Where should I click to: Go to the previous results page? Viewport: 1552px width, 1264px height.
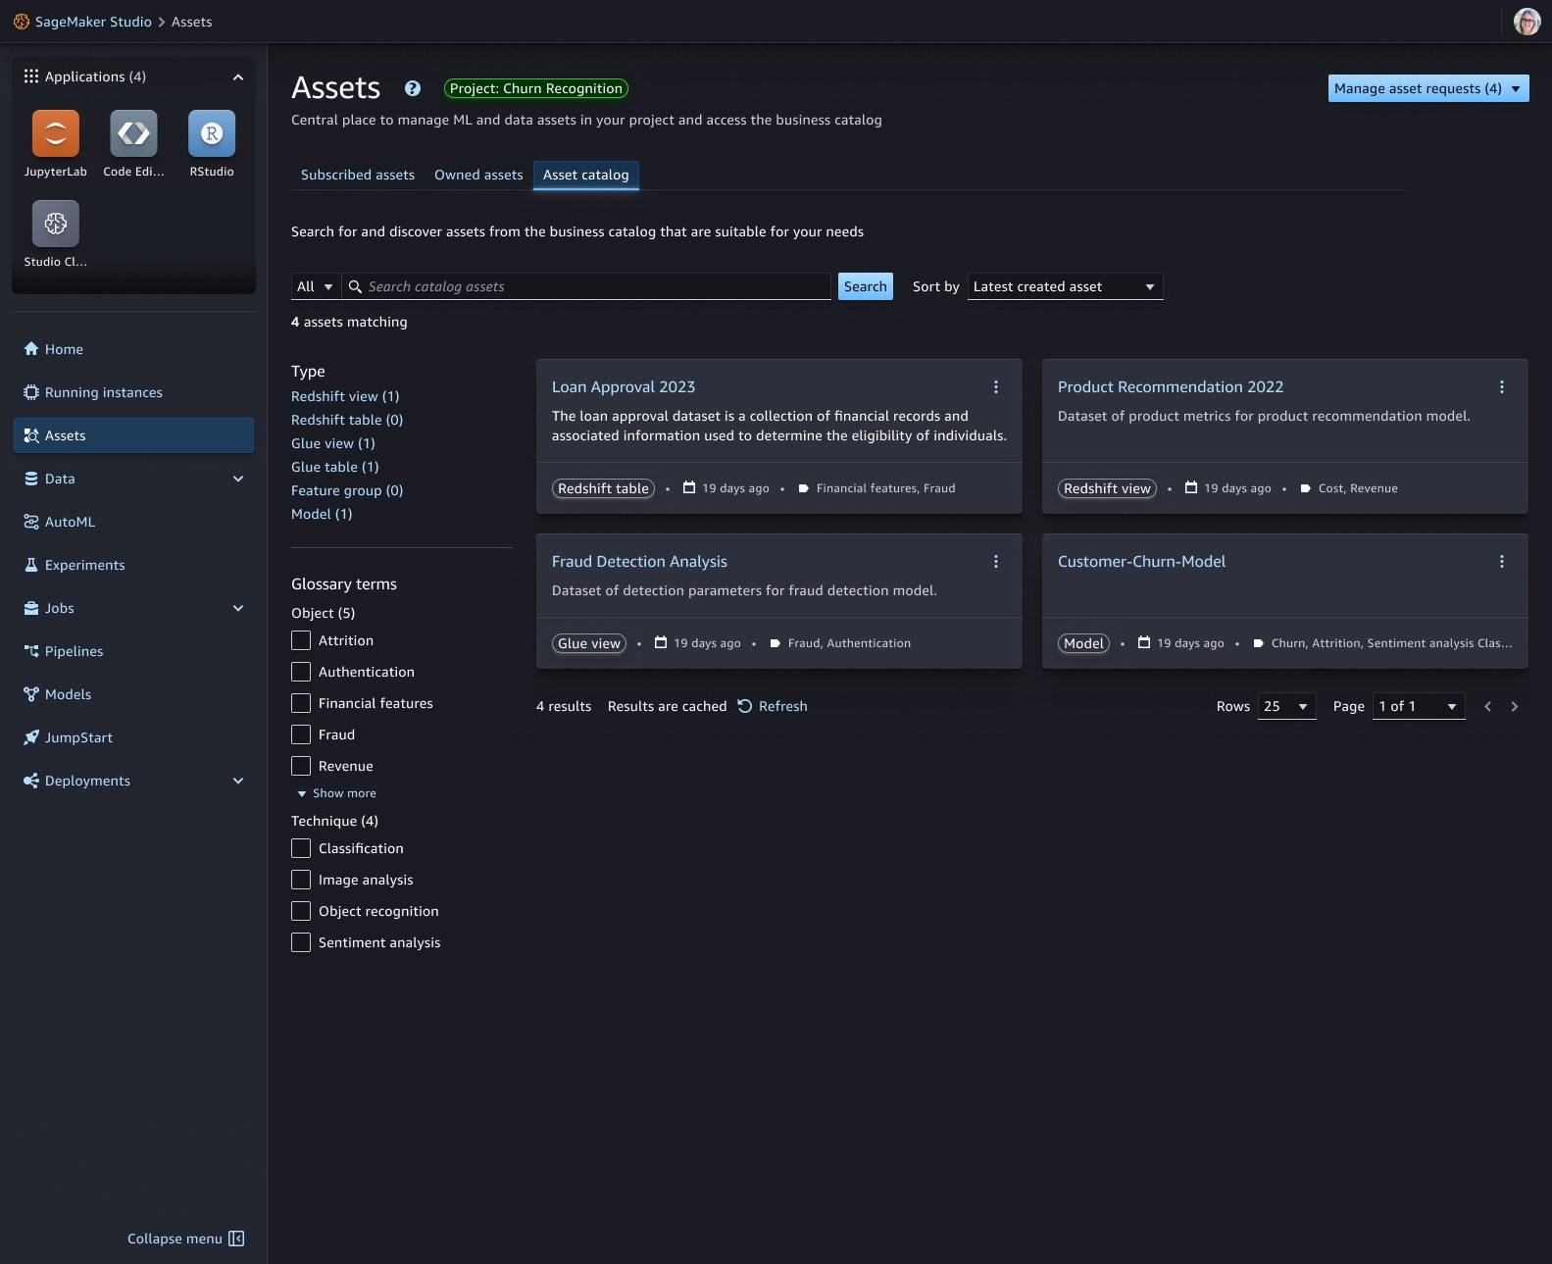pyautogui.click(x=1488, y=706)
